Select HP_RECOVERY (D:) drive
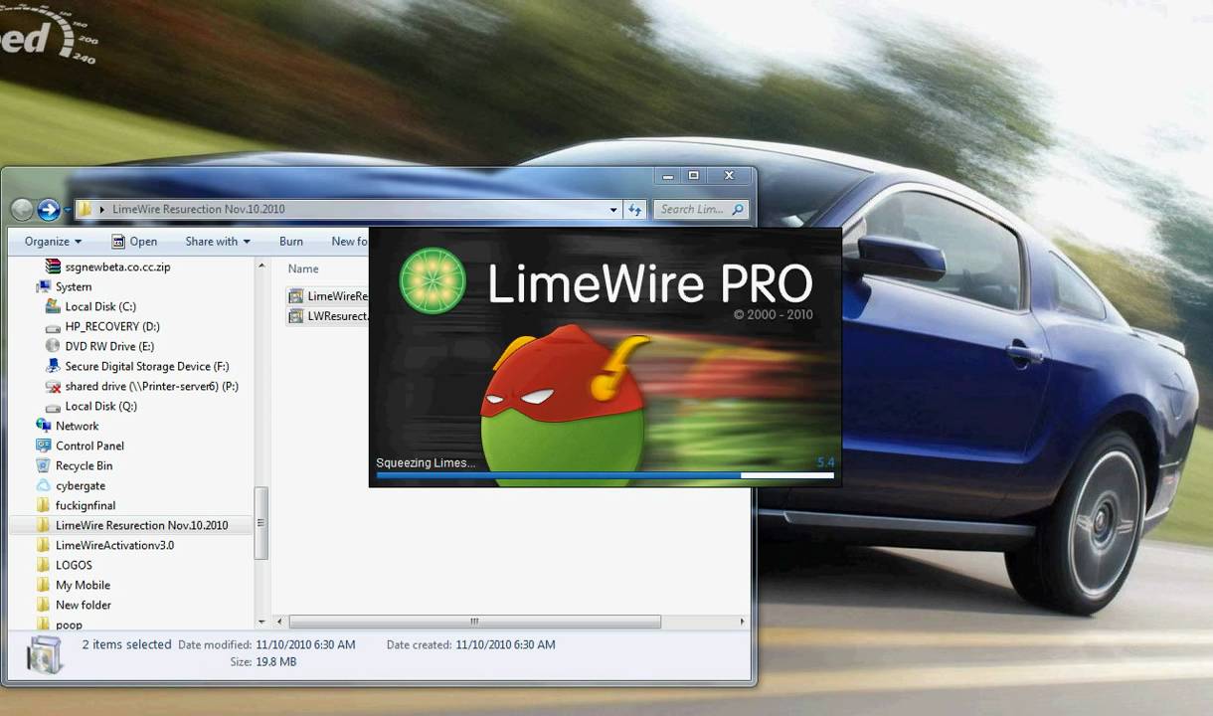 pyautogui.click(x=112, y=326)
